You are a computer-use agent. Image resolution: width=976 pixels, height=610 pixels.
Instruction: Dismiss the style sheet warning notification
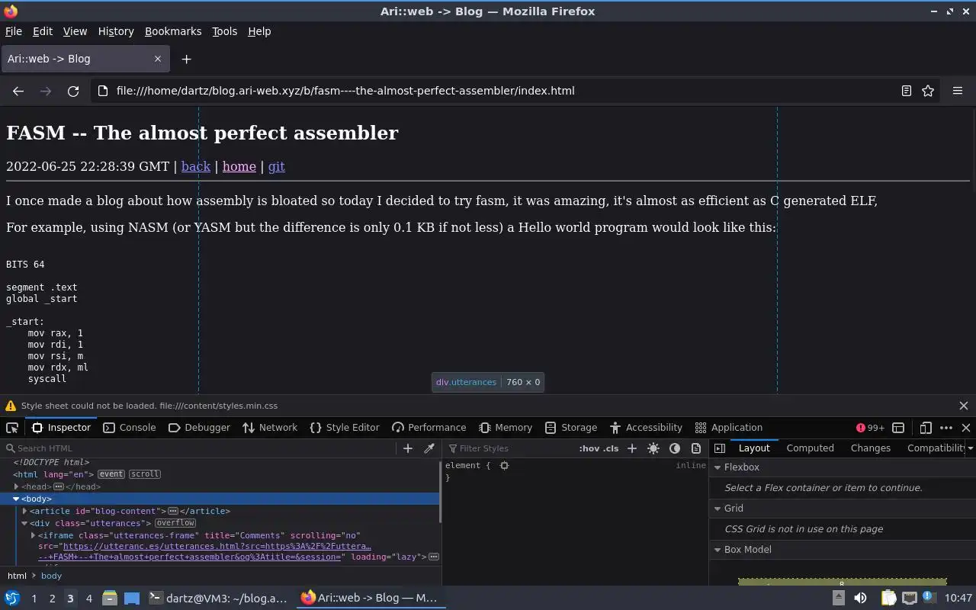click(964, 406)
